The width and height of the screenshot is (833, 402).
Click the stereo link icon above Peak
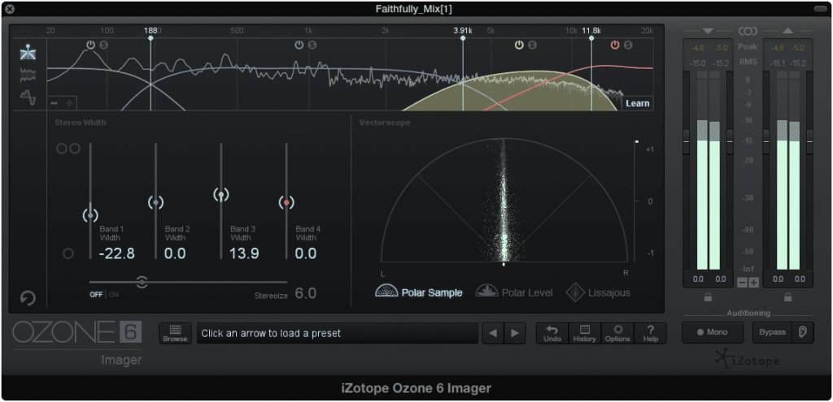tap(748, 31)
